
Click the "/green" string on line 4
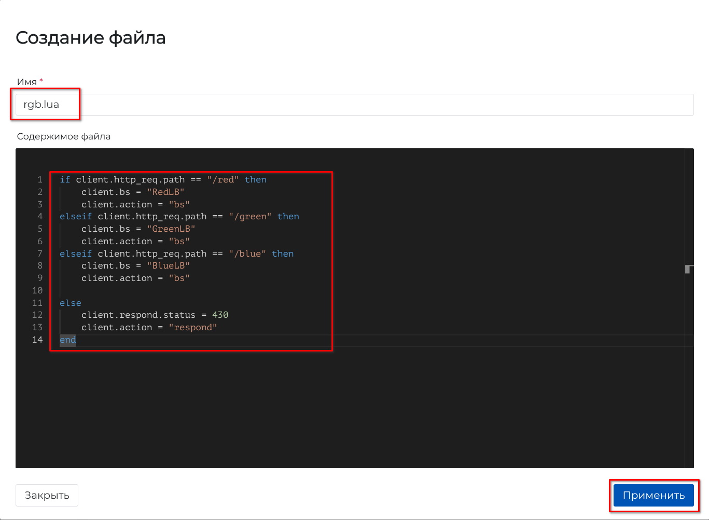click(250, 216)
